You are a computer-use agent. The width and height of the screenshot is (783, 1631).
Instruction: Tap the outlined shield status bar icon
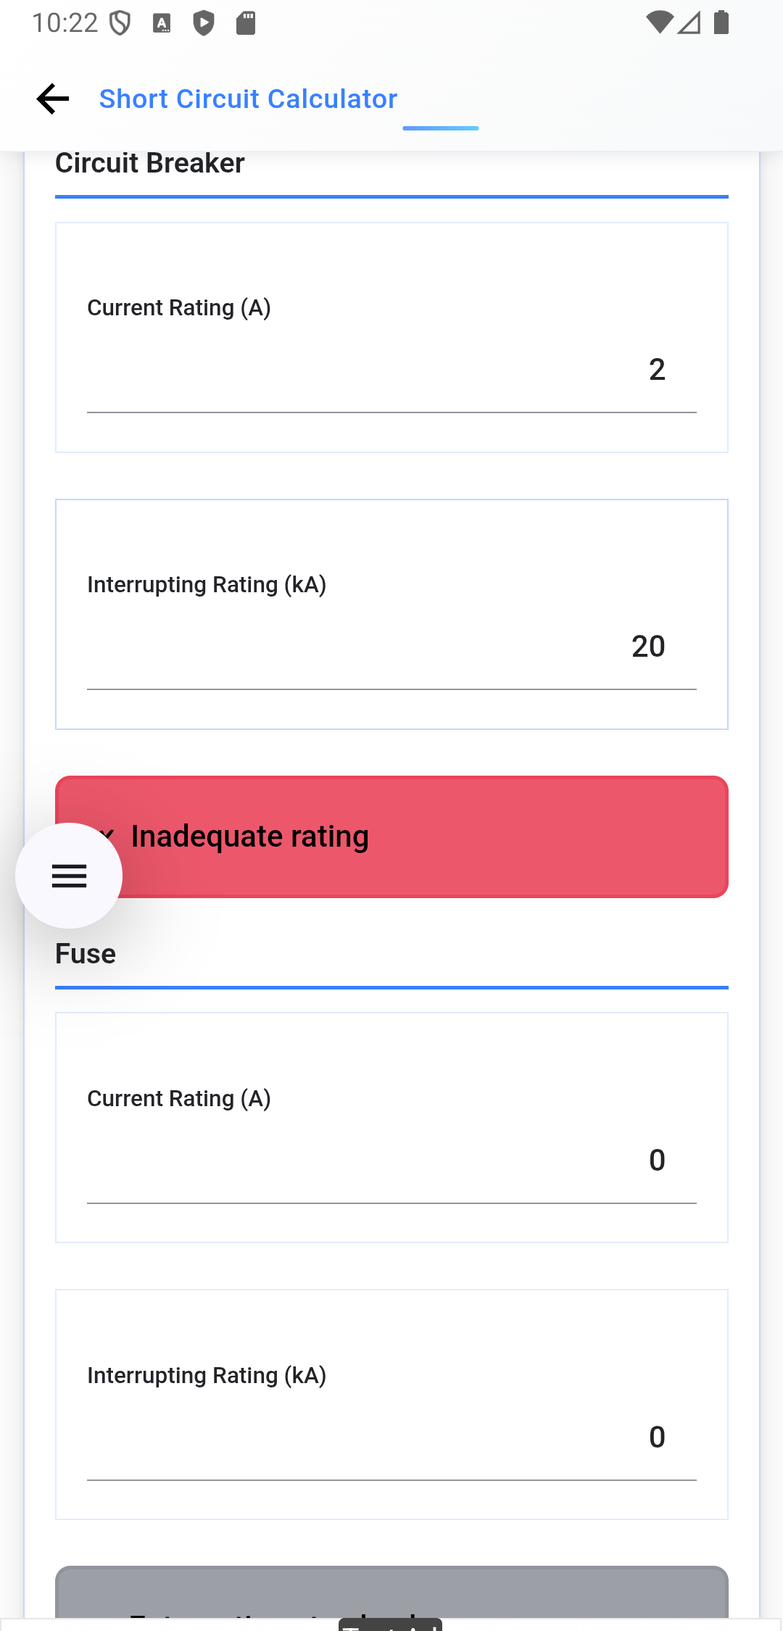[x=120, y=23]
